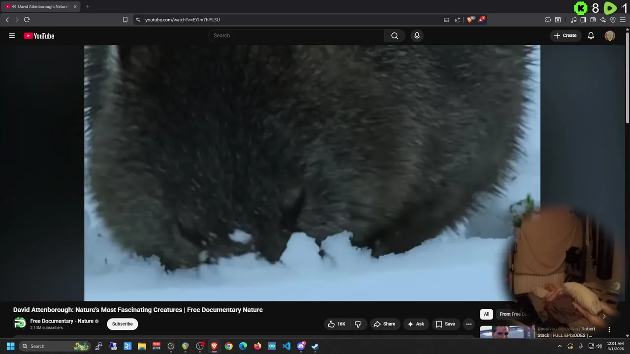
Task: Open the system volume speaker icon
Action: click(599, 346)
